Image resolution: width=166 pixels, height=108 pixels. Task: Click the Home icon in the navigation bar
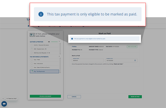pos(28,26)
